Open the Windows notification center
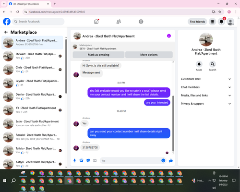 (x=234, y=180)
